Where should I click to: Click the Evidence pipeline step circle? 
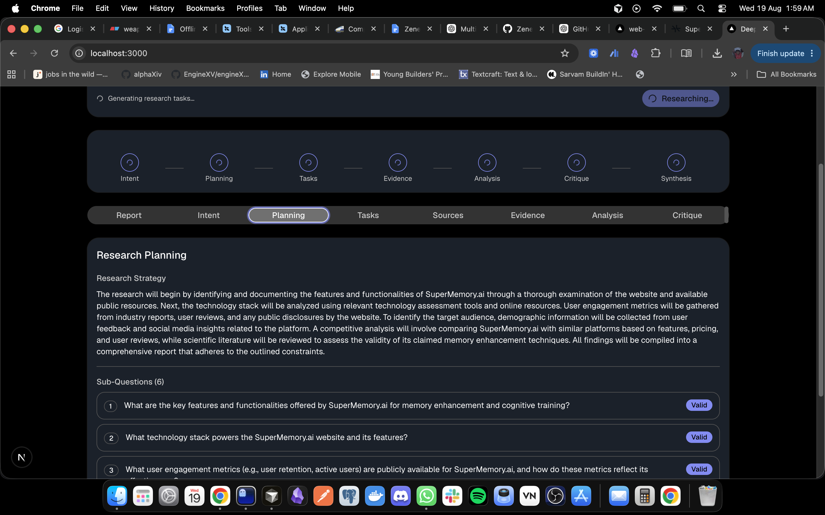point(398,163)
